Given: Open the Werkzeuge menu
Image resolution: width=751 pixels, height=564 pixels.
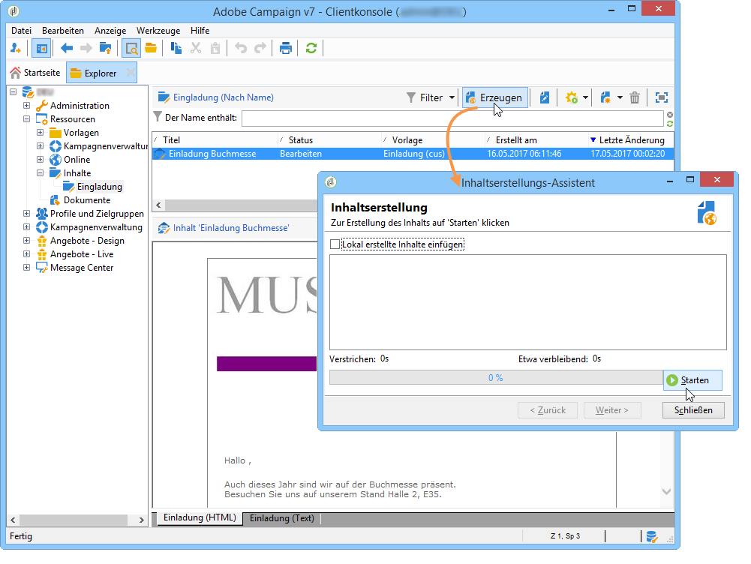Looking at the screenshot, I should point(158,31).
